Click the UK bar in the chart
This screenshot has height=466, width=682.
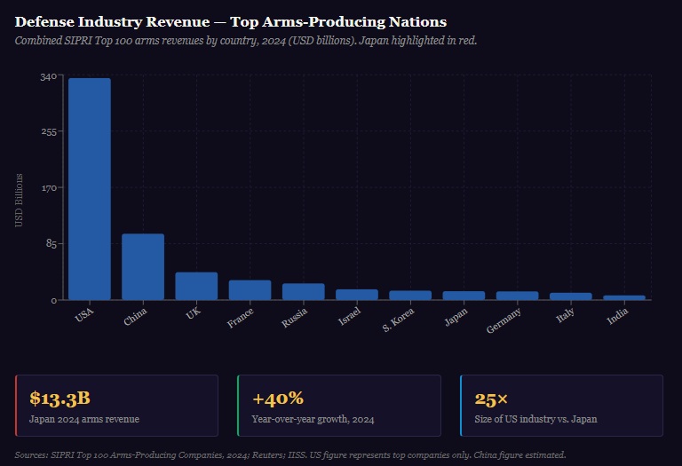click(x=196, y=286)
